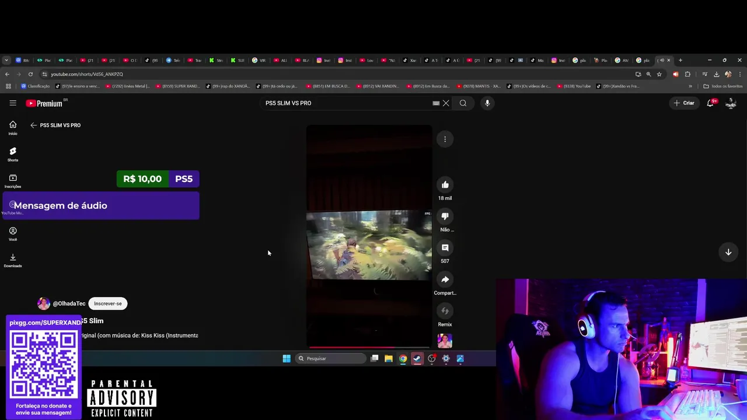Open Downloads in the sidebar
The width and height of the screenshot is (747, 420).
coord(13,260)
